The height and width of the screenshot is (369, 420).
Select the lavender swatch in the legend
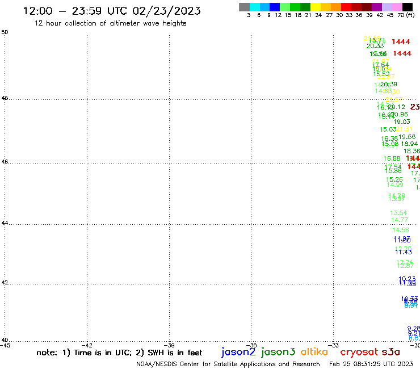tap(387, 7)
